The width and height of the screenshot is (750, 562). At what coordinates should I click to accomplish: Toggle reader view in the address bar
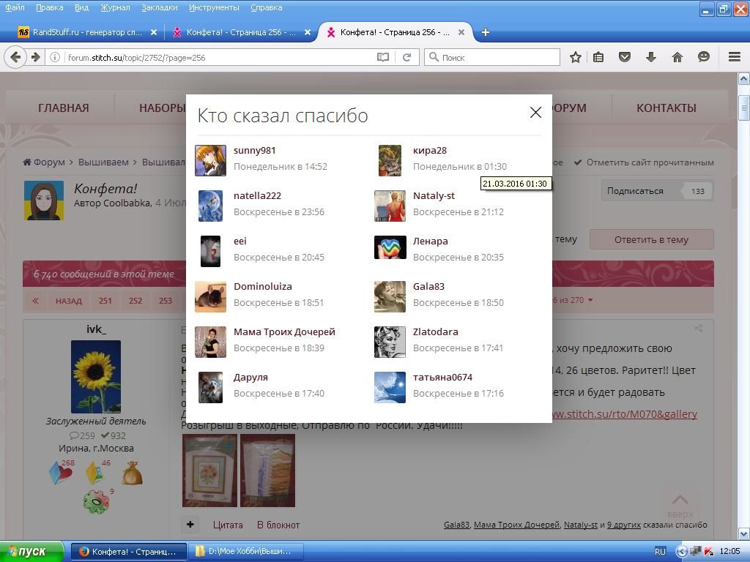[x=382, y=57]
